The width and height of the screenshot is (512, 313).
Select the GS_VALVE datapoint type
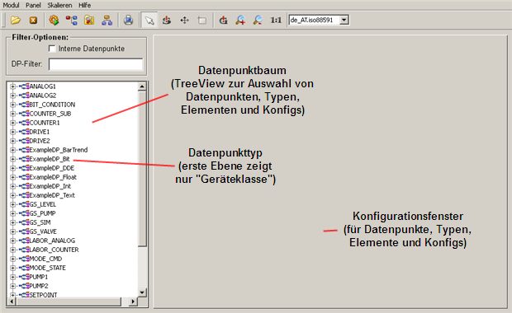coord(43,231)
